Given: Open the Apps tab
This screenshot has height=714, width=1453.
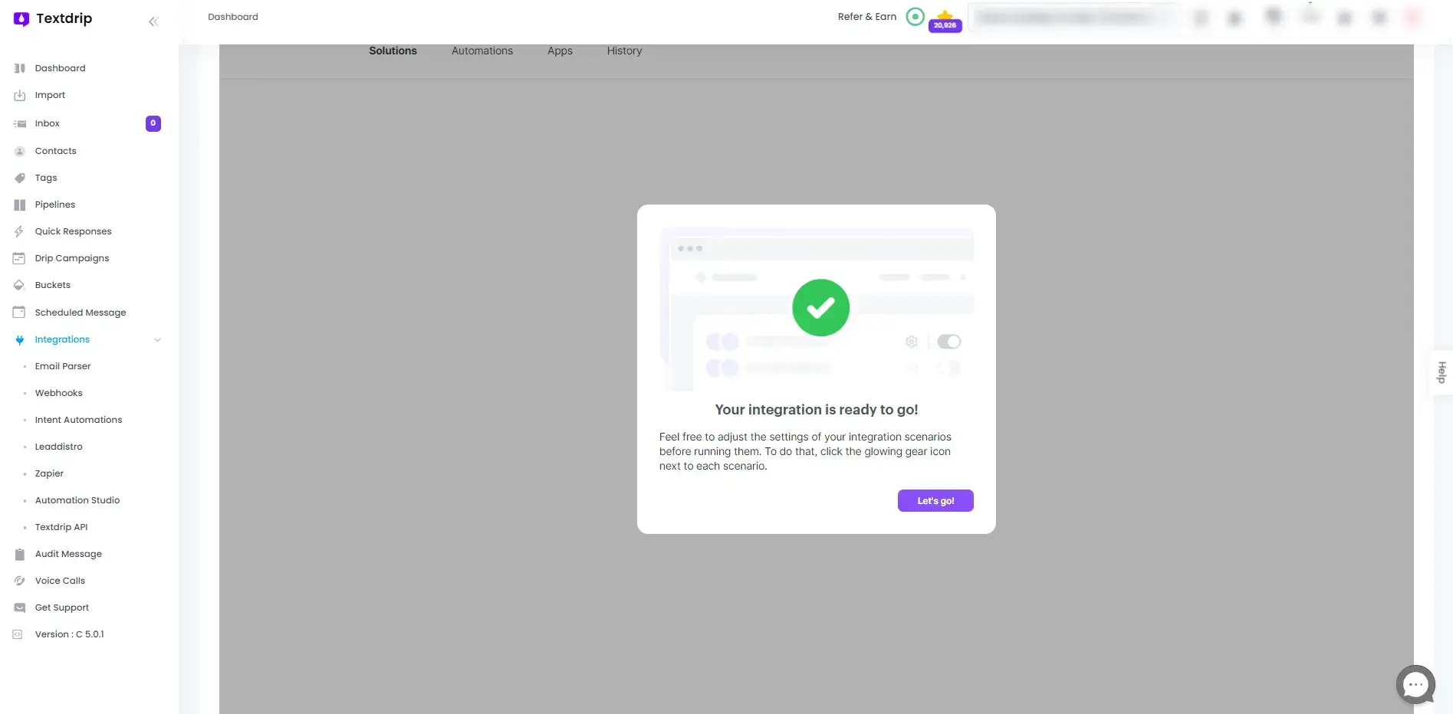Looking at the screenshot, I should pos(560,51).
